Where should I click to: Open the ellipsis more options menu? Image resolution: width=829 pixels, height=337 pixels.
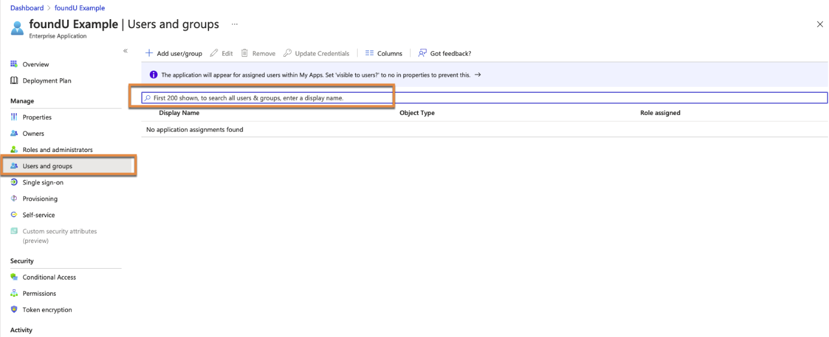[x=234, y=25]
